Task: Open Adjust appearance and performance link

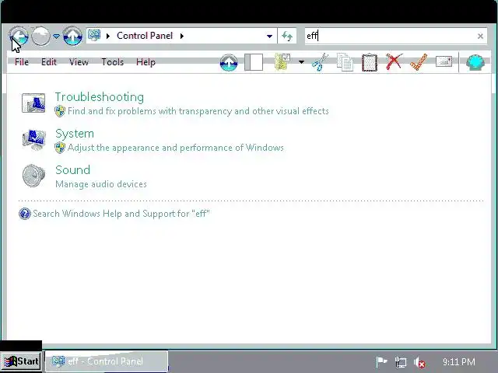Action: click(x=176, y=148)
